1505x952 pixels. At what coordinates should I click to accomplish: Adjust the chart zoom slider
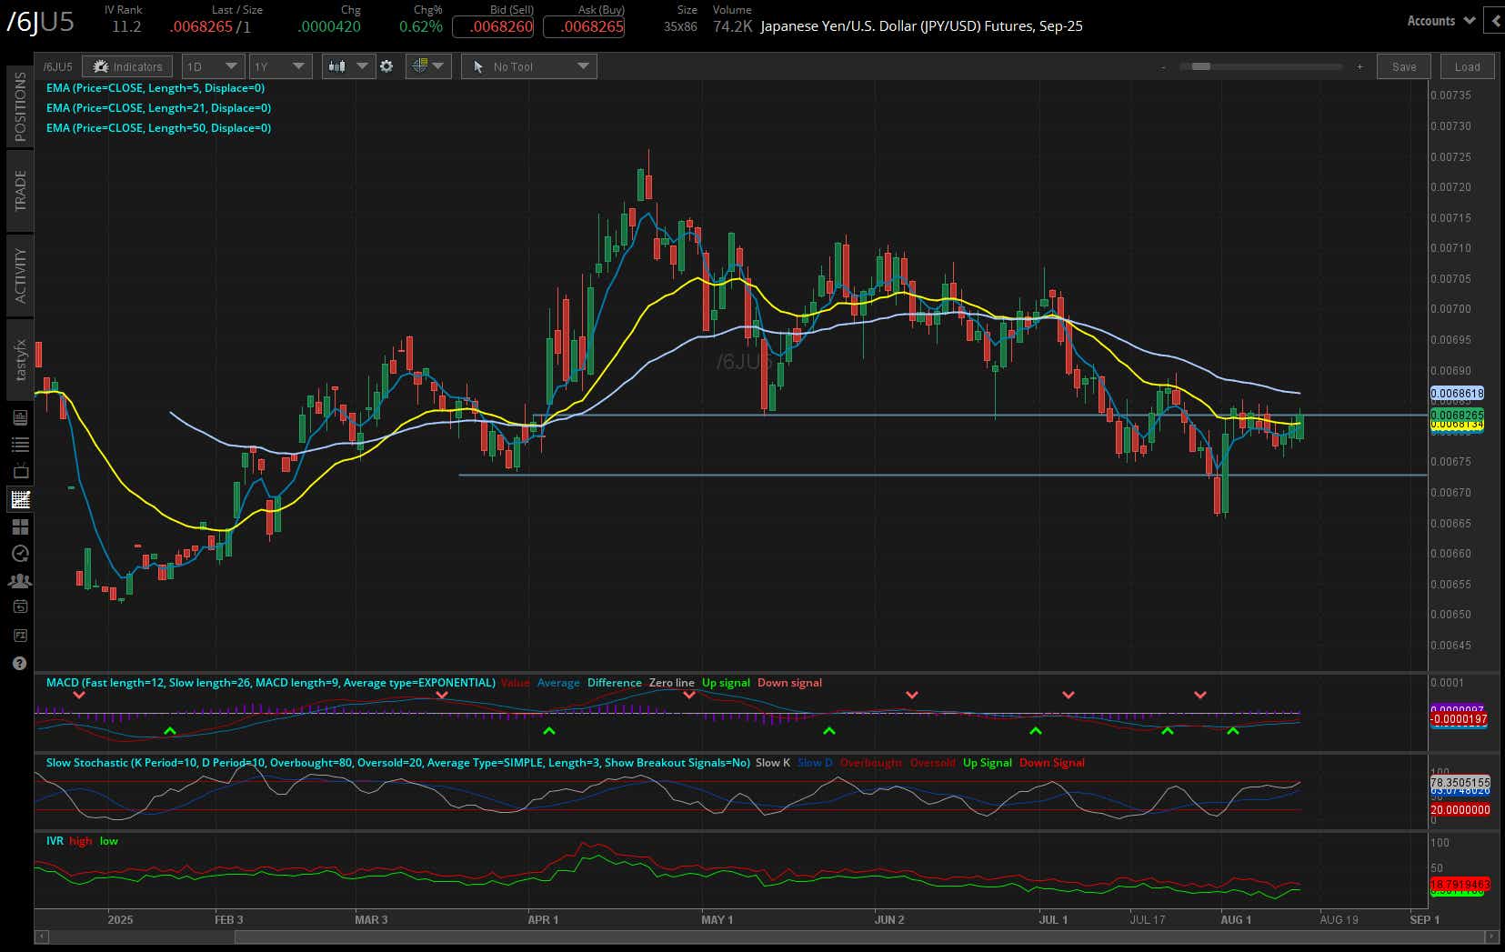1202,66
